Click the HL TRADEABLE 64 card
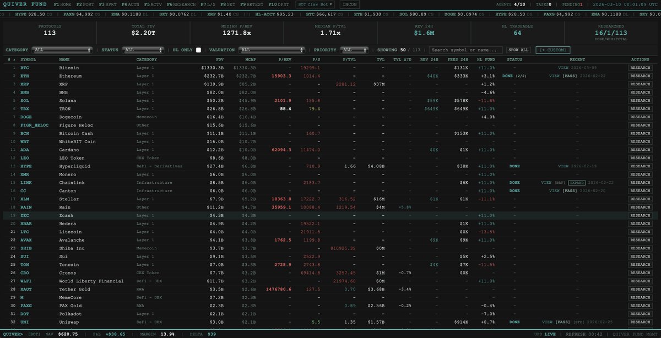 coord(516,32)
